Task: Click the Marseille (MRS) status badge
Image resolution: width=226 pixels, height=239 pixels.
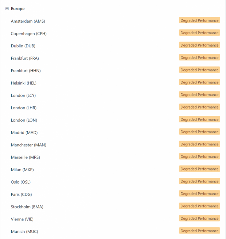Action: click(199, 157)
